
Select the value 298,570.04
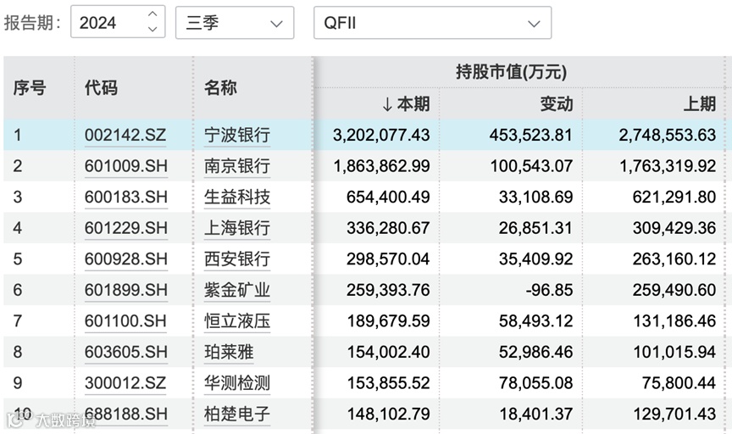[388, 259]
